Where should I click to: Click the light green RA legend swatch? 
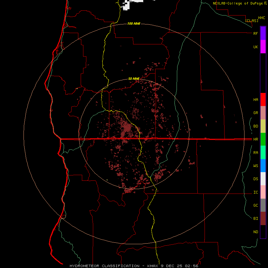pyautogui.click(x=263, y=152)
